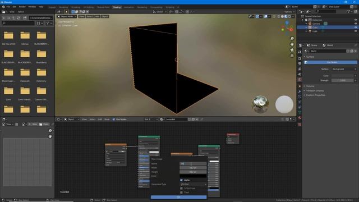
Task: Open the Help menu
Action: (x=41, y=7)
